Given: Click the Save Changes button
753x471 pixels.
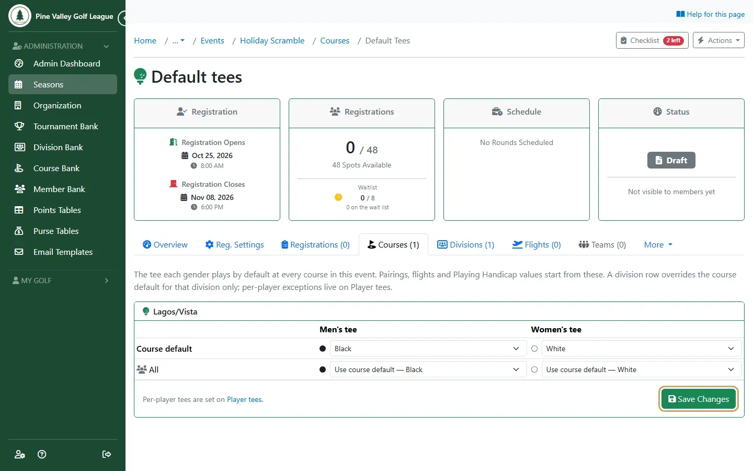Looking at the screenshot, I should [699, 399].
